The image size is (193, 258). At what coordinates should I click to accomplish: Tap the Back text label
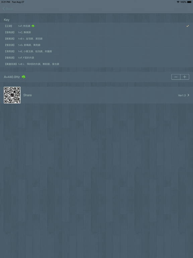[x=9, y=8]
